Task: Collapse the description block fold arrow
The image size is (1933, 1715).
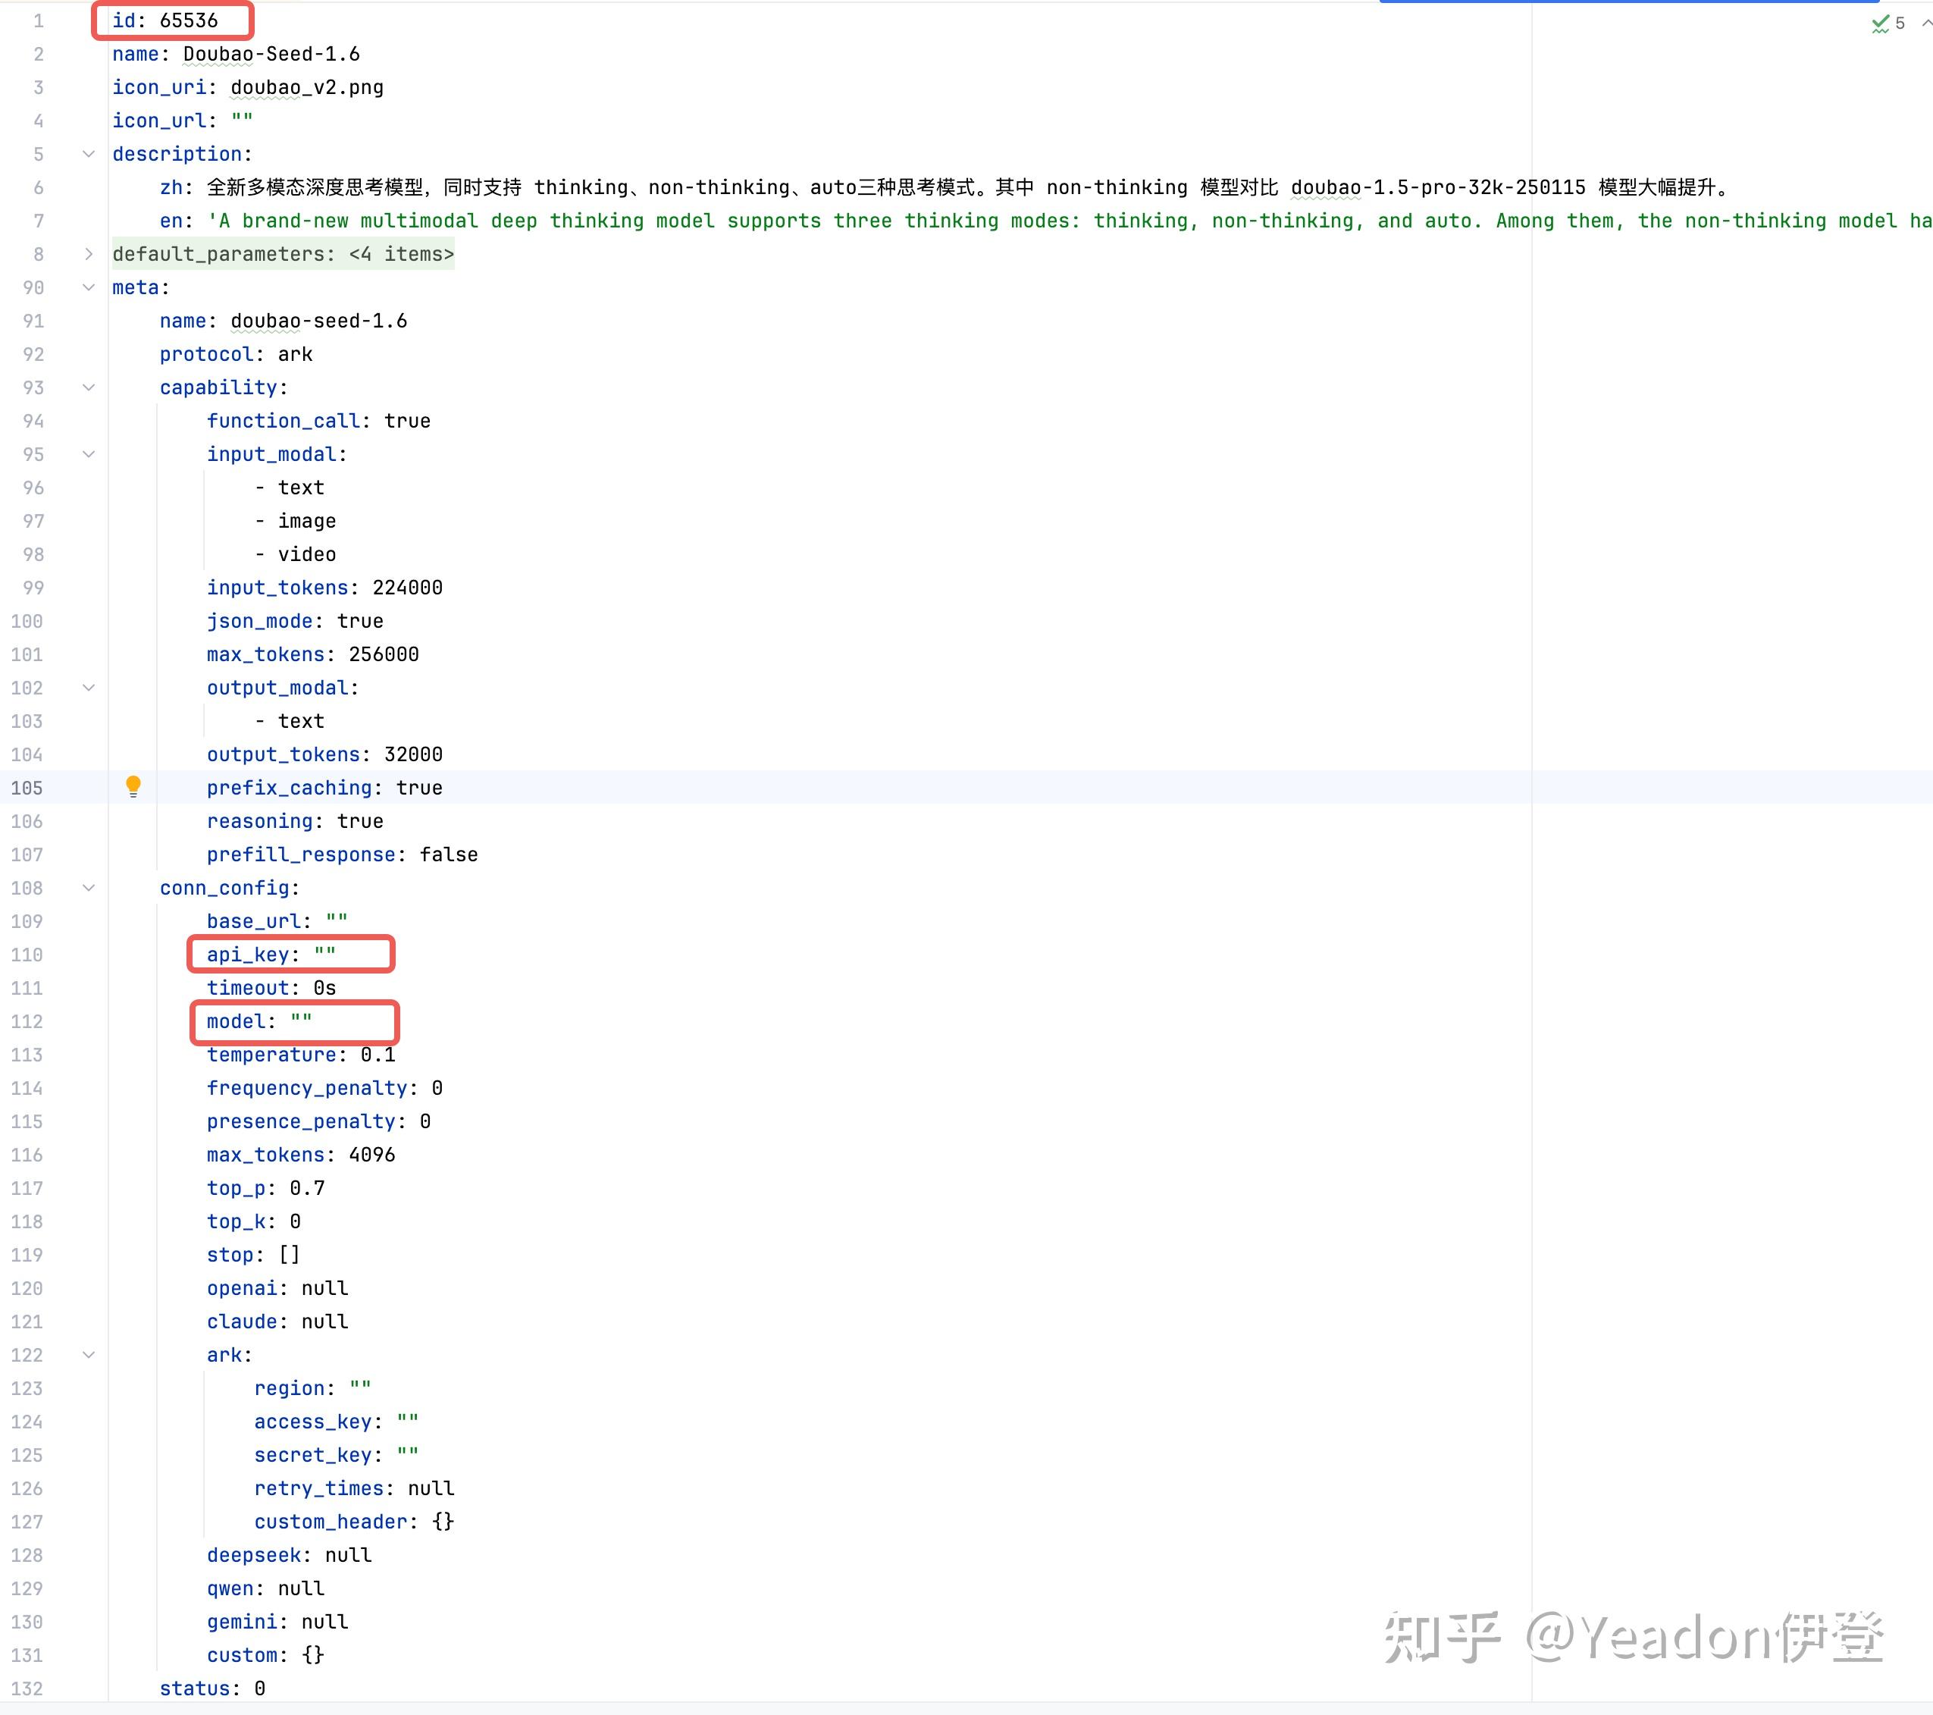Action: coord(89,153)
